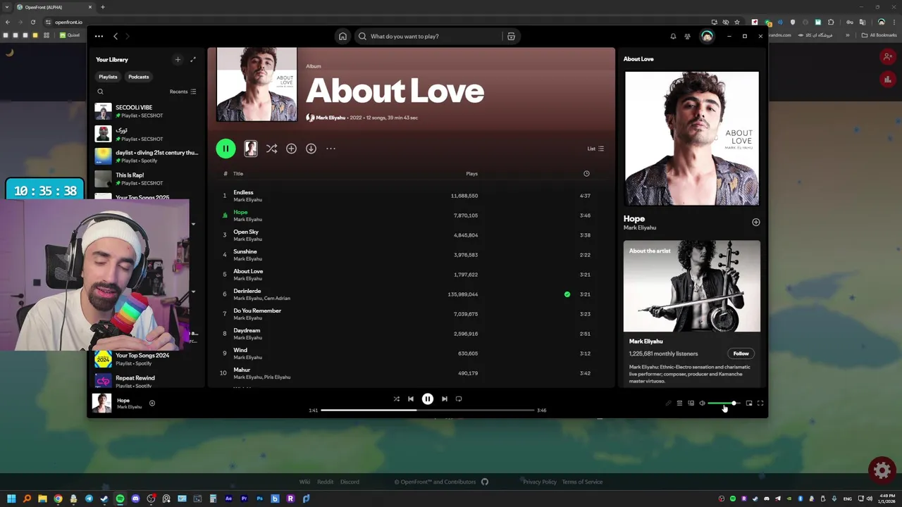This screenshot has height=507, width=902.
Task: Sort tracks by Plays column header
Action: [x=471, y=174]
